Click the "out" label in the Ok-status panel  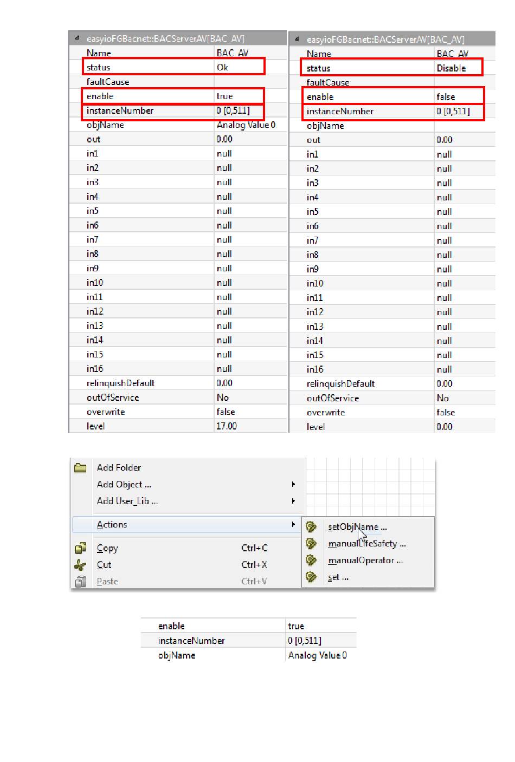(x=93, y=139)
